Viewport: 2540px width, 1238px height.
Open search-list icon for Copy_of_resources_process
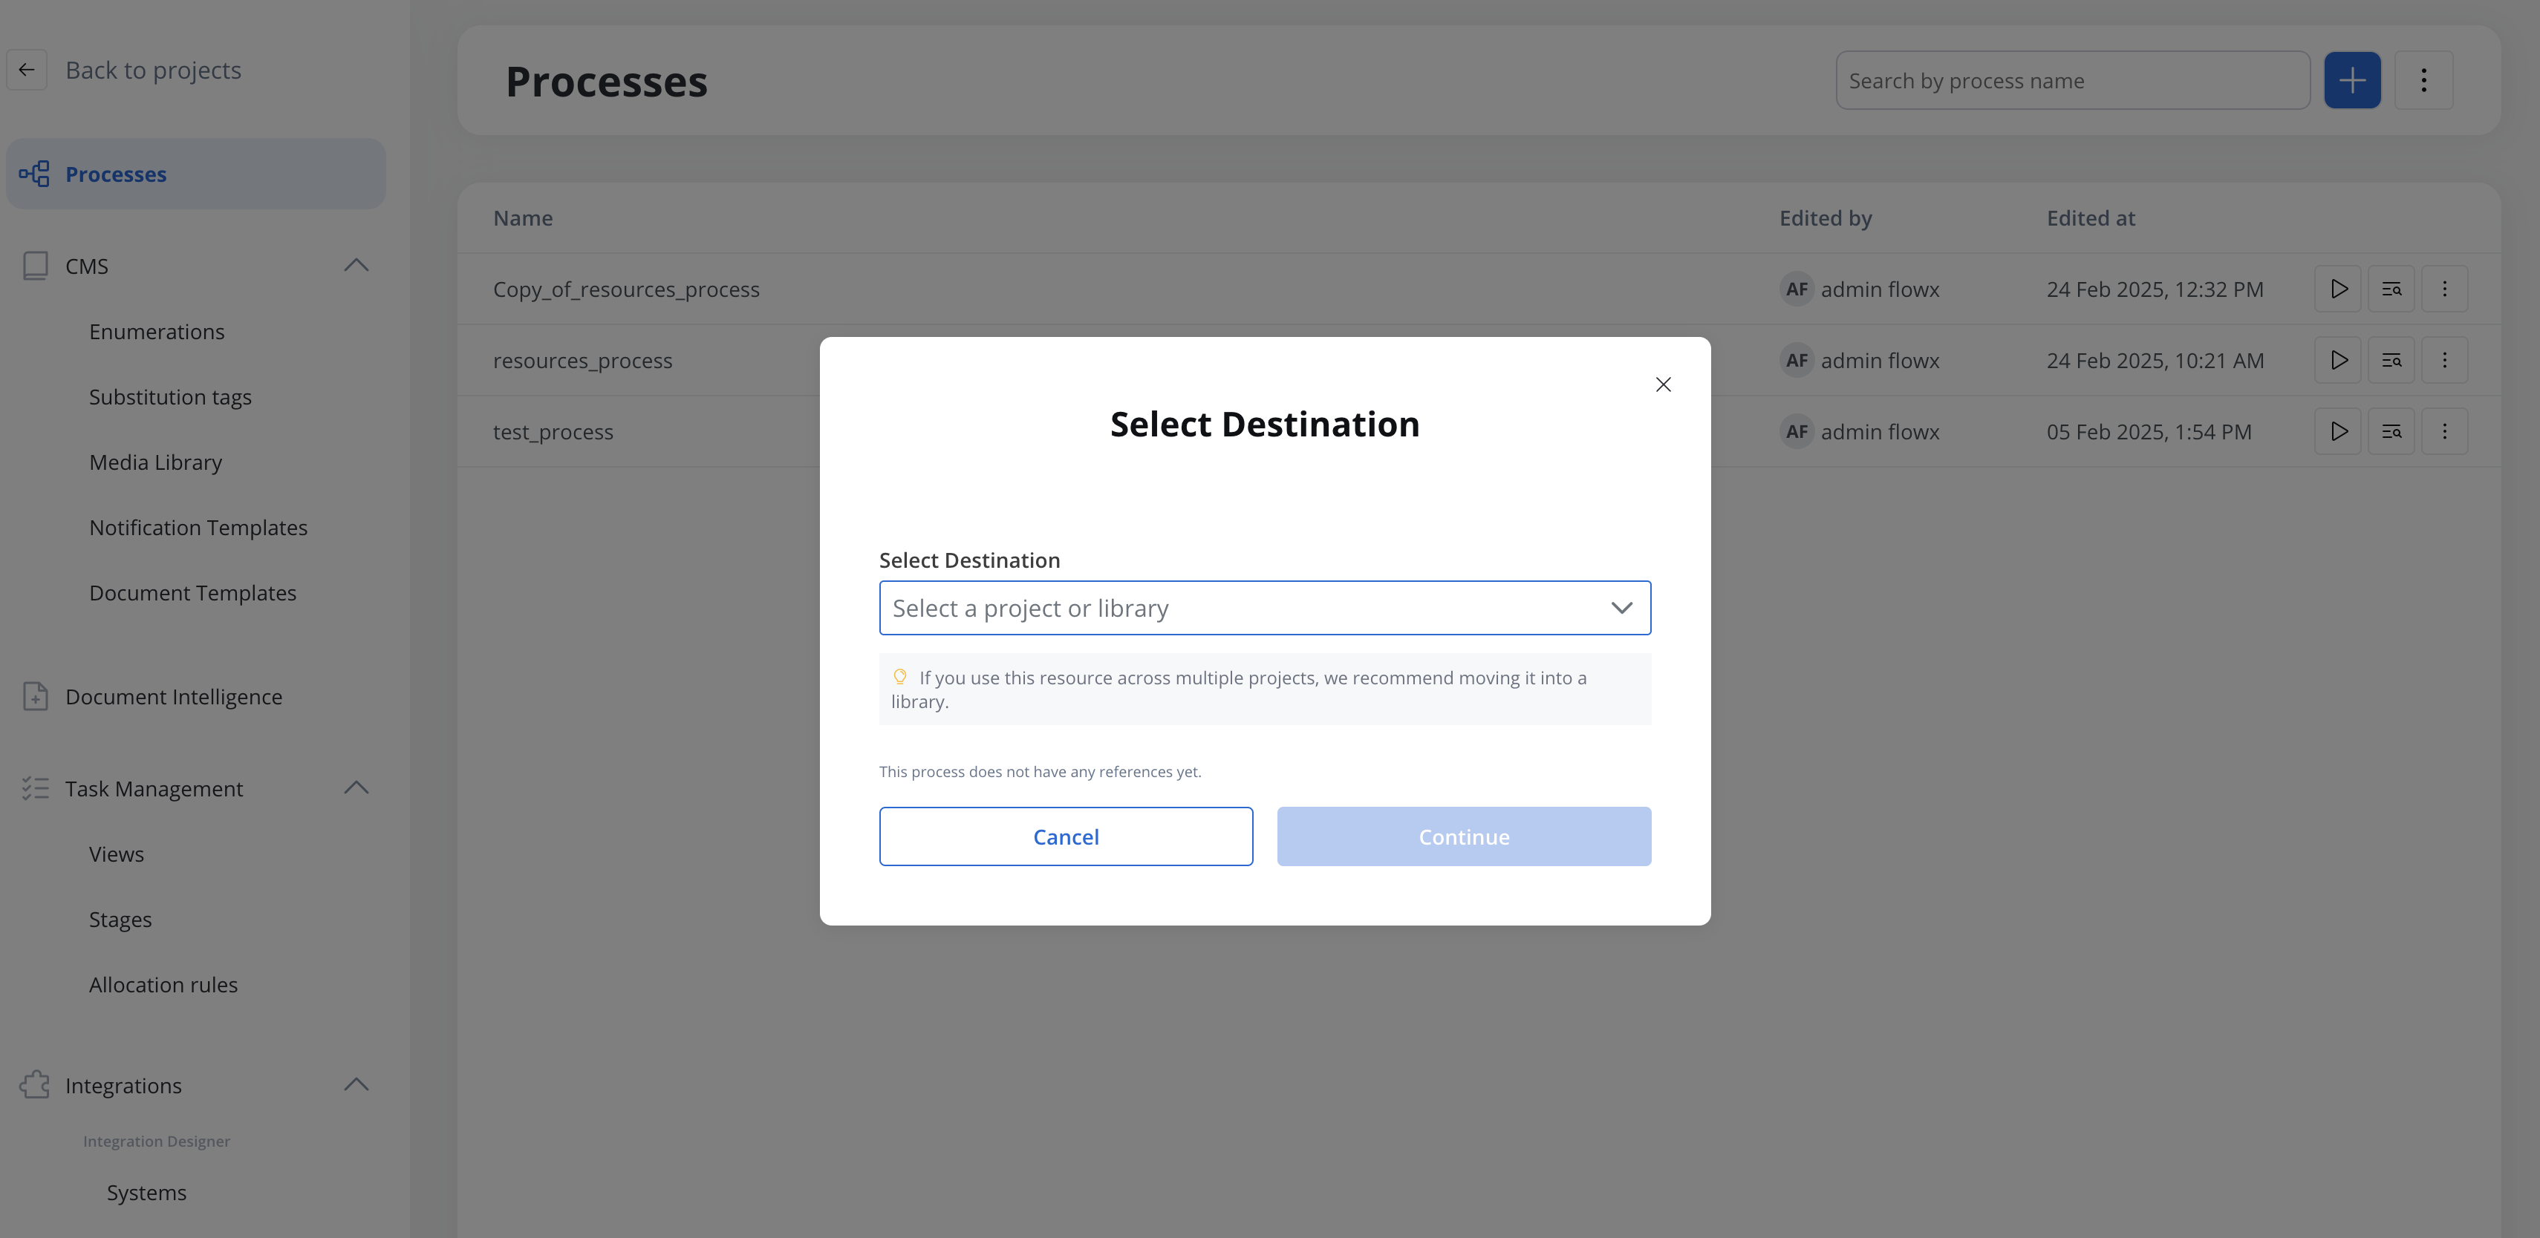[x=2391, y=289]
